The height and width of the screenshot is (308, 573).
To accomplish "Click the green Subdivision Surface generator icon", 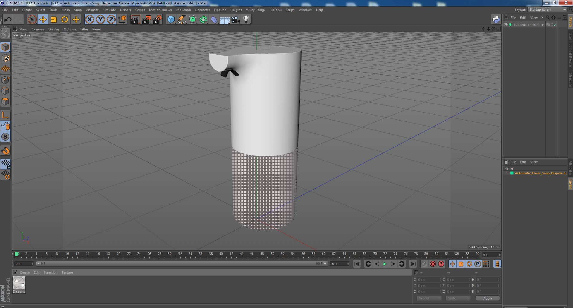I will point(192,20).
